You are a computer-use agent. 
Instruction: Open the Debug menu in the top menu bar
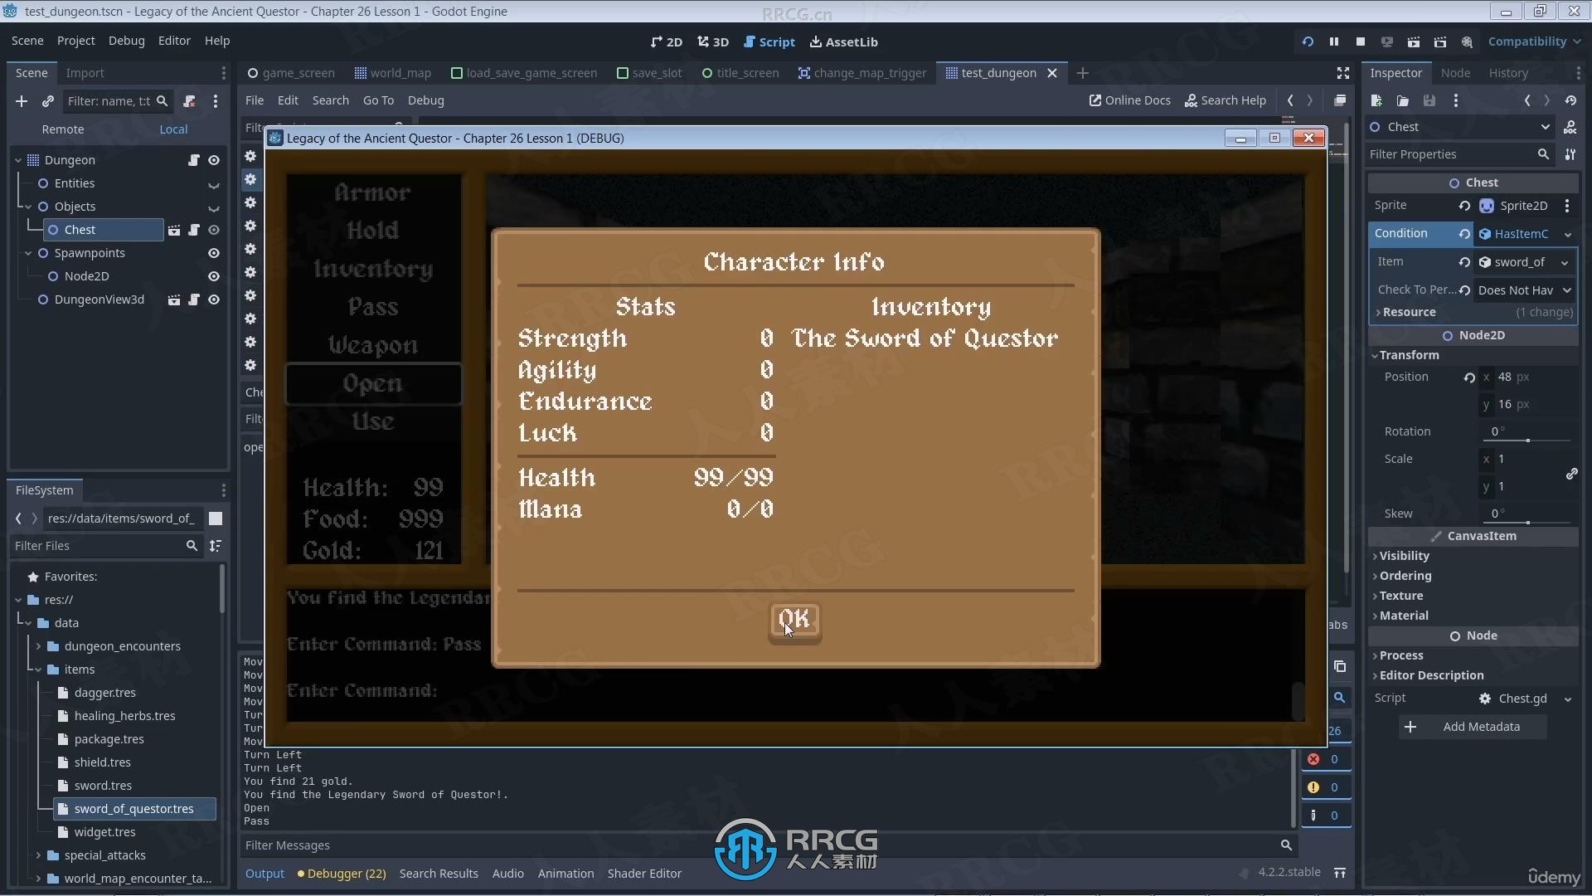pyautogui.click(x=126, y=41)
